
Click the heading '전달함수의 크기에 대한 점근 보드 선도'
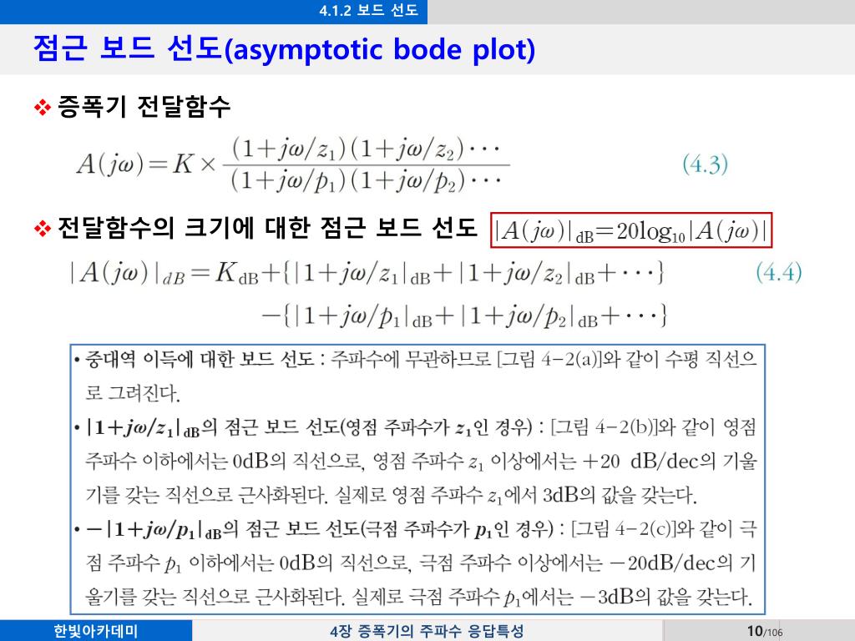pos(266,227)
